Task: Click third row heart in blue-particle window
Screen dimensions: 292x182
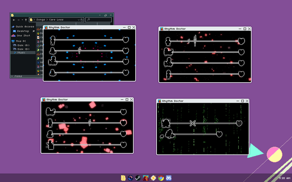Action: click(126, 62)
